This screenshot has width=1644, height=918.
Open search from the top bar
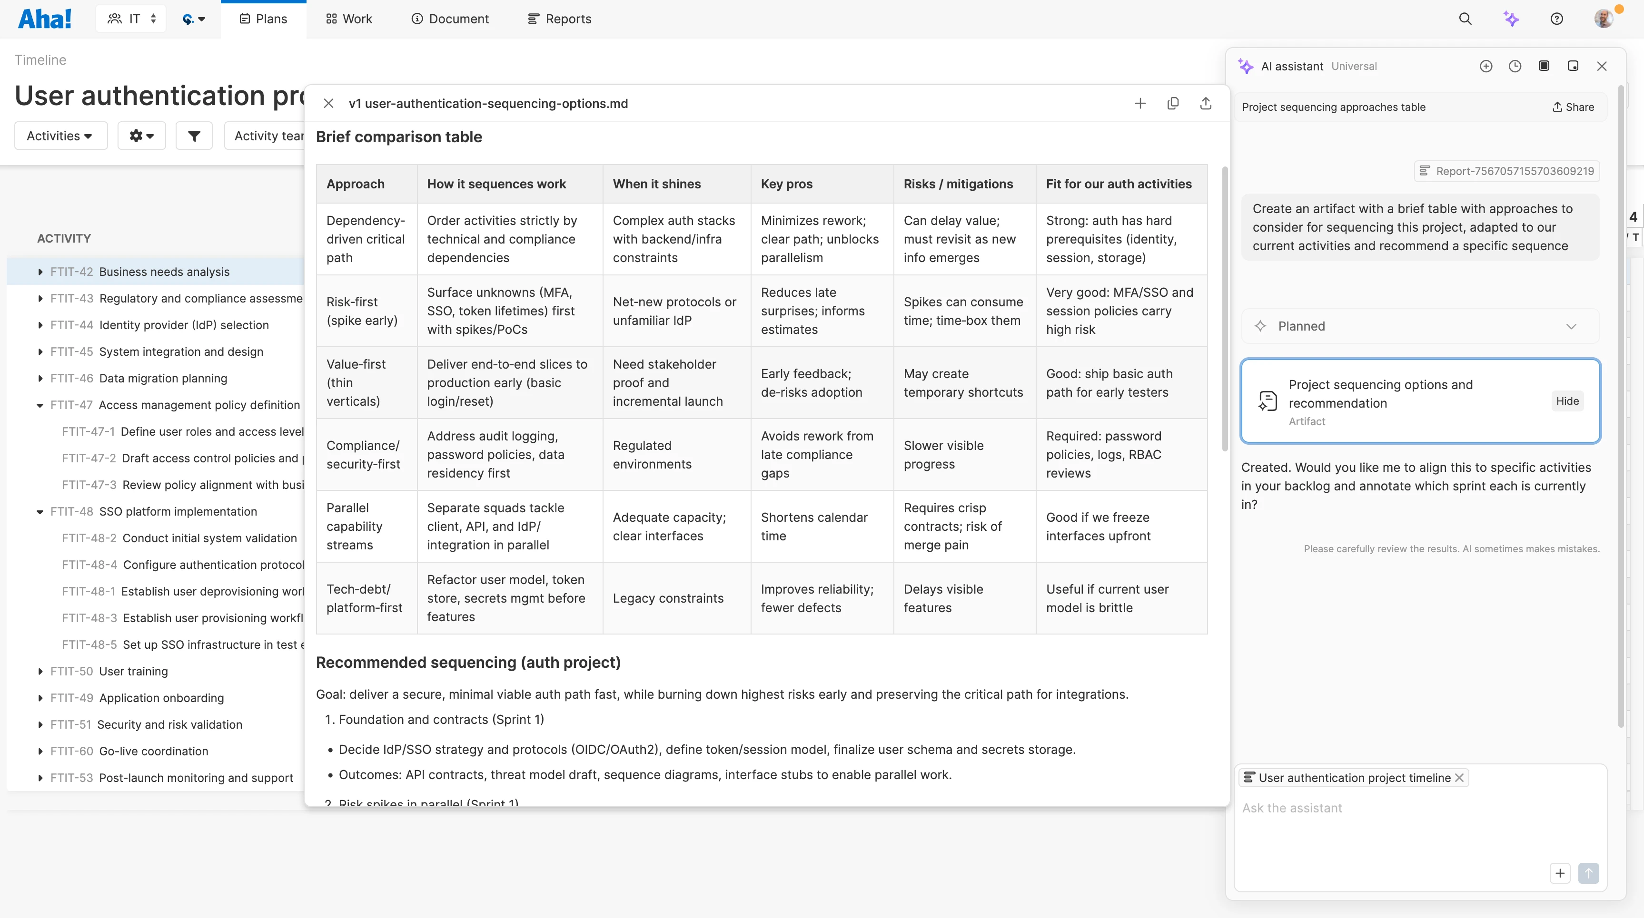1466,19
